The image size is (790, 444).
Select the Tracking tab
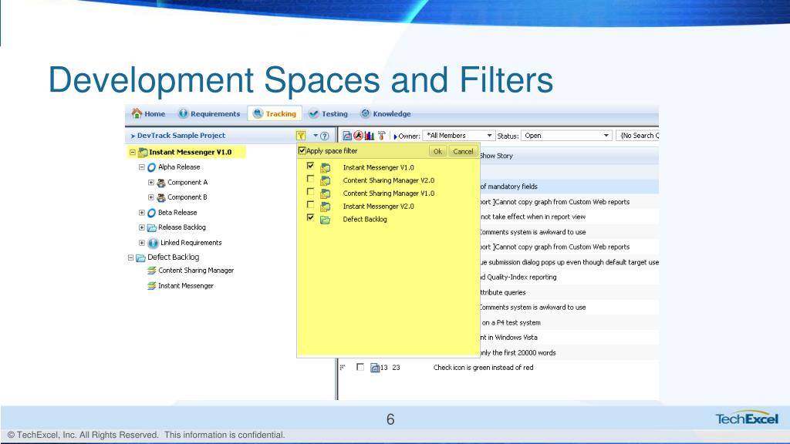click(x=275, y=114)
